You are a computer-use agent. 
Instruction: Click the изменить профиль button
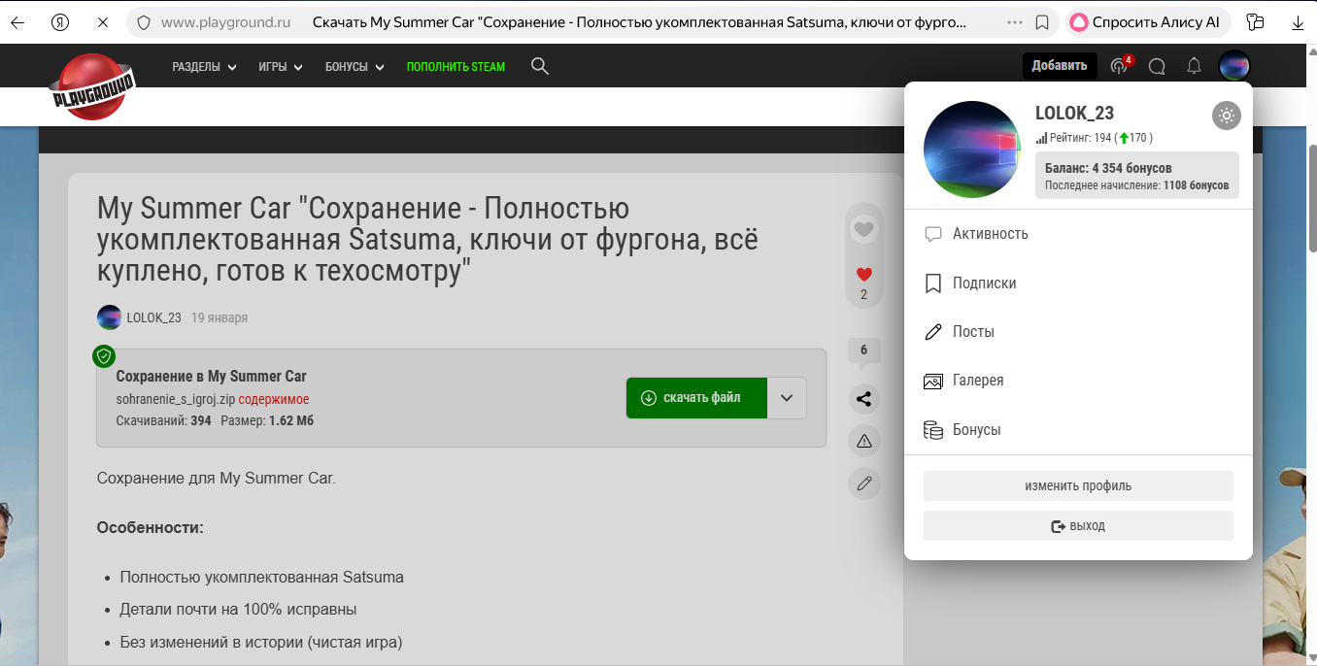[x=1077, y=486]
